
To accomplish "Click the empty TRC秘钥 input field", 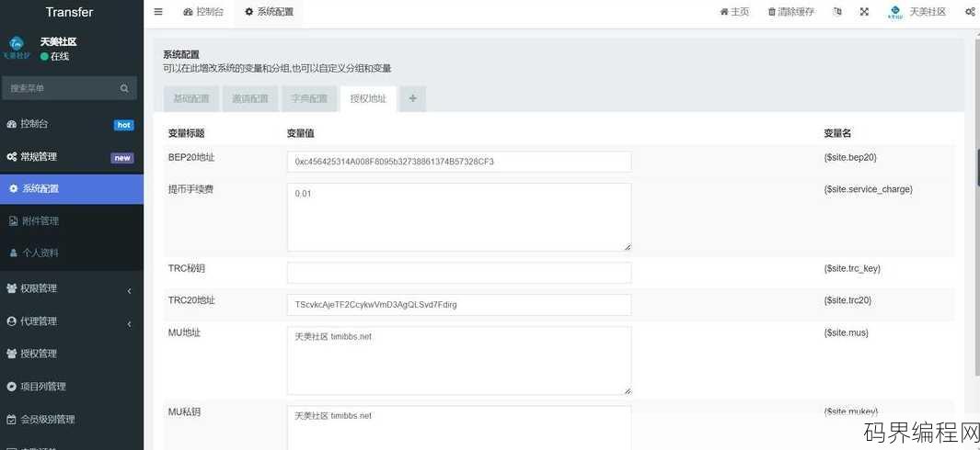I will coord(459,273).
